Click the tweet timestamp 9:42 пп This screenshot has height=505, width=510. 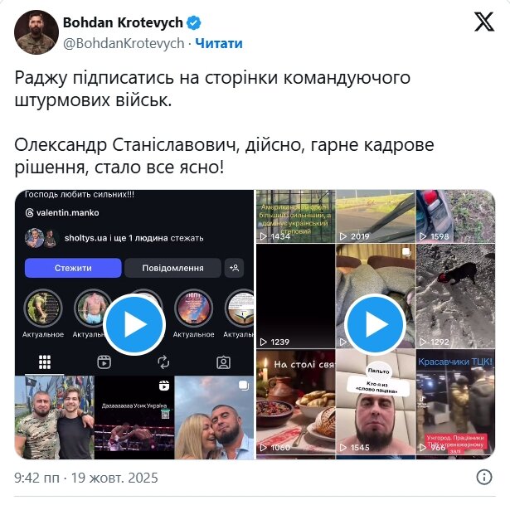point(36,478)
